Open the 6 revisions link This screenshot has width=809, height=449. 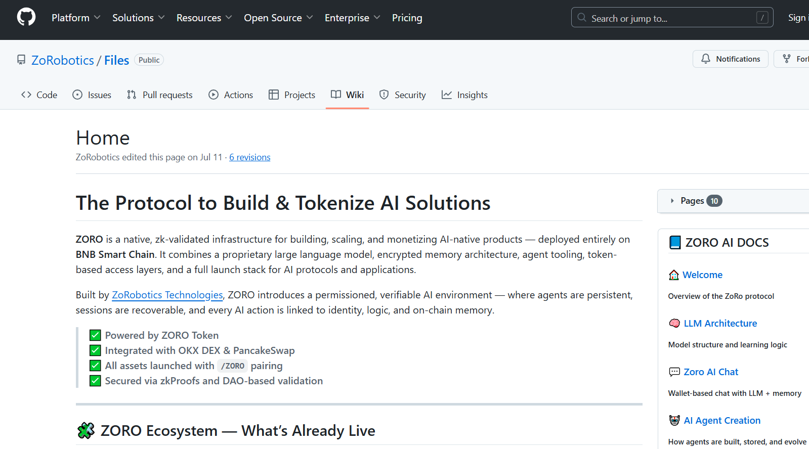point(250,157)
